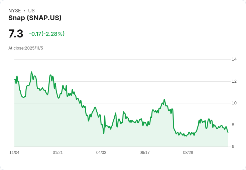Click the At close 2025/11/5 timestamp
The height and width of the screenshot is (170, 246).
click(x=26, y=48)
